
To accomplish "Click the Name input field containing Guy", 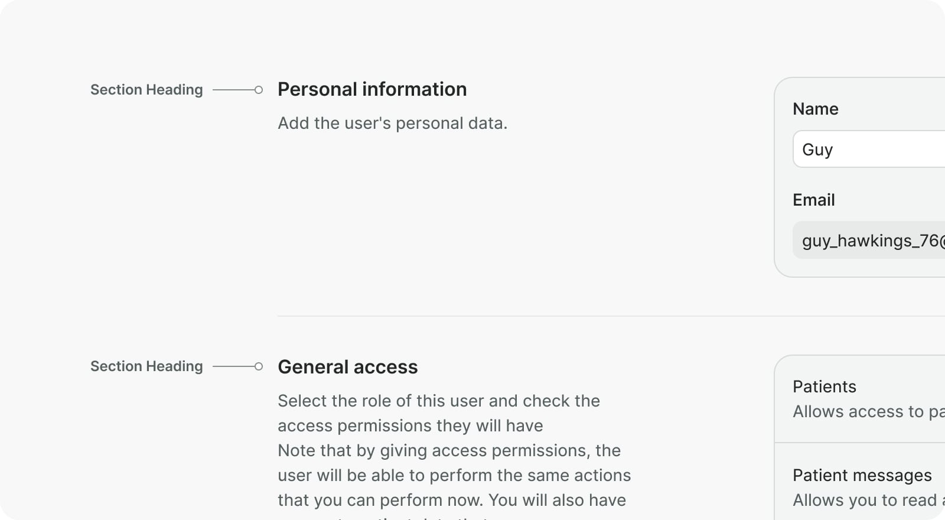I will pyautogui.click(x=868, y=149).
